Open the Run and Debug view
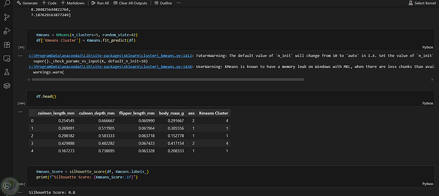This screenshot has width=439, height=196. coord(7,31)
